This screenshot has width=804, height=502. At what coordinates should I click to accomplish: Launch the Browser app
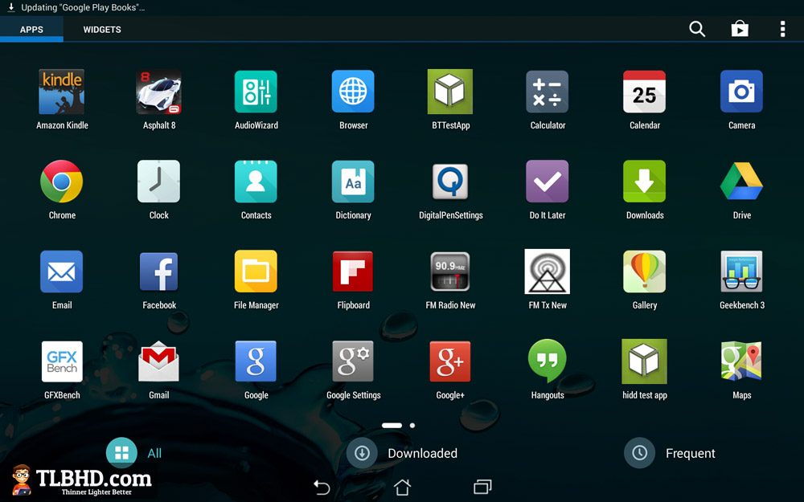pos(353,92)
